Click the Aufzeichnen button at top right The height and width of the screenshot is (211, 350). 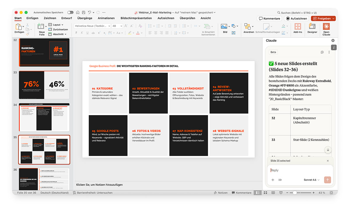click(296, 18)
